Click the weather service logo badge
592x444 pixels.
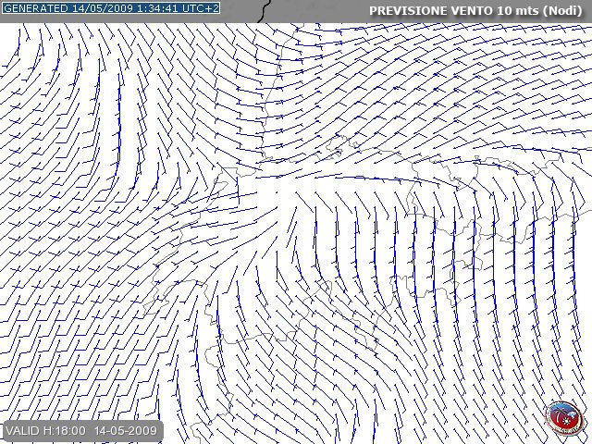tap(562, 418)
